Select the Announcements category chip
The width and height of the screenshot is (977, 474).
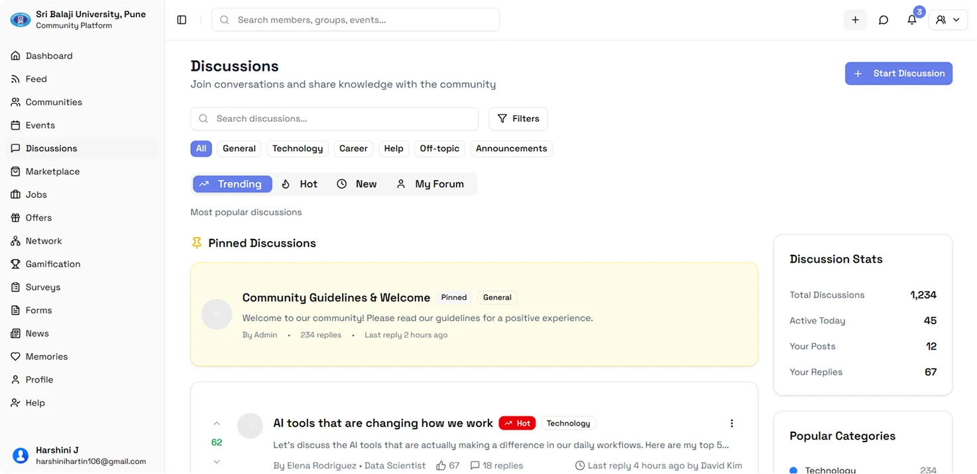[x=511, y=148]
